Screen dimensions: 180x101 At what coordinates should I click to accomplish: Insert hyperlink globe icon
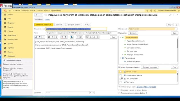pos(72,37)
